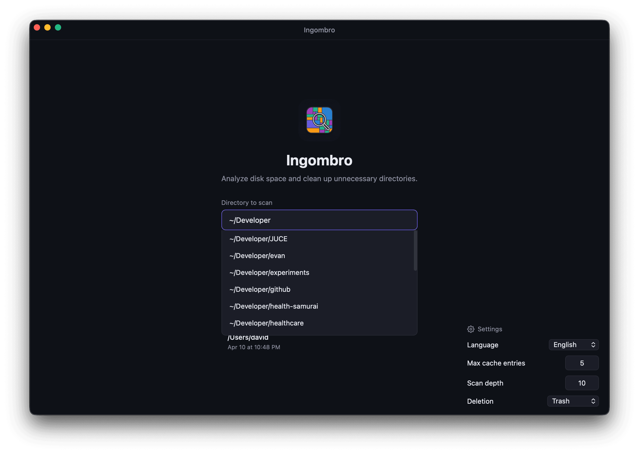
Task: Click the Ingombro app logo icon
Action: tap(319, 120)
